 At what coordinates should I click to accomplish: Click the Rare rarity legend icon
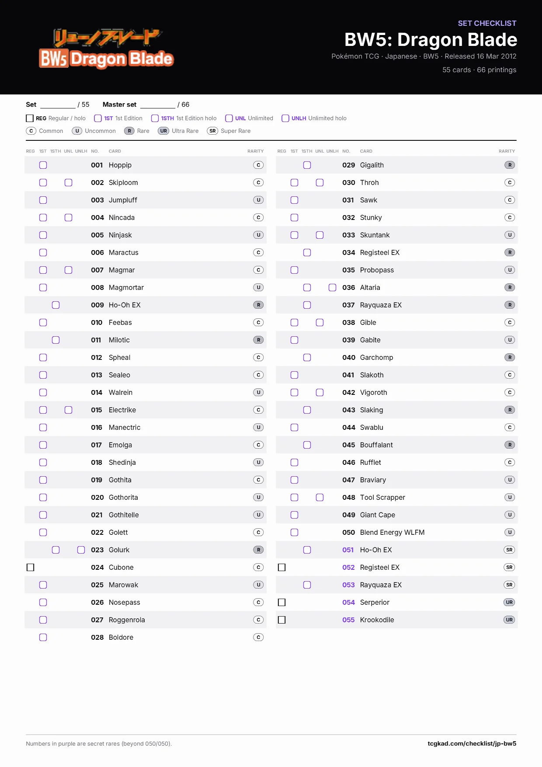coord(129,131)
